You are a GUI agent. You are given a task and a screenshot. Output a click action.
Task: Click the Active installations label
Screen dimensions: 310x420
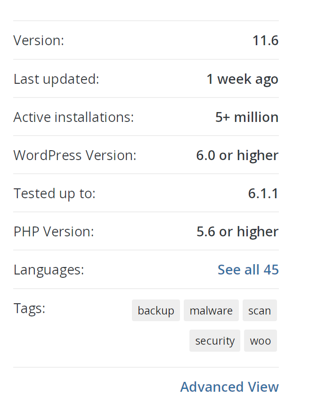73,117
